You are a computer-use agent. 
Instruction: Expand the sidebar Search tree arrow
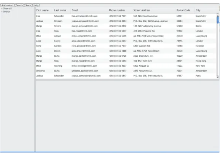(x=2, y=12)
